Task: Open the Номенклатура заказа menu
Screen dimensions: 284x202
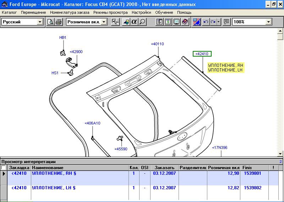Action: 70,12
